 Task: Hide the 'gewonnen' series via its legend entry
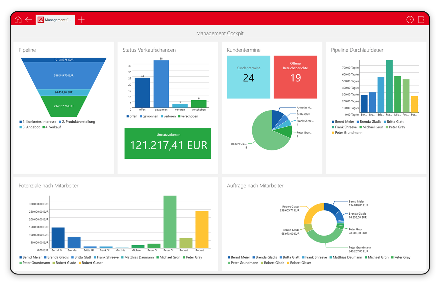pos(149,116)
